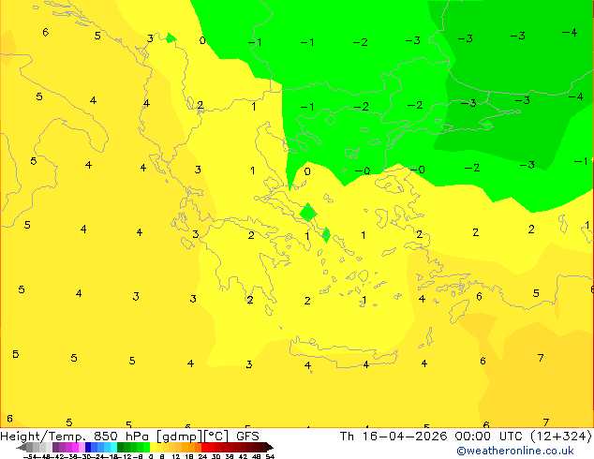This screenshot has height=459, width=594.
Task: Click the orange legend swatch
Action: coord(185,447)
